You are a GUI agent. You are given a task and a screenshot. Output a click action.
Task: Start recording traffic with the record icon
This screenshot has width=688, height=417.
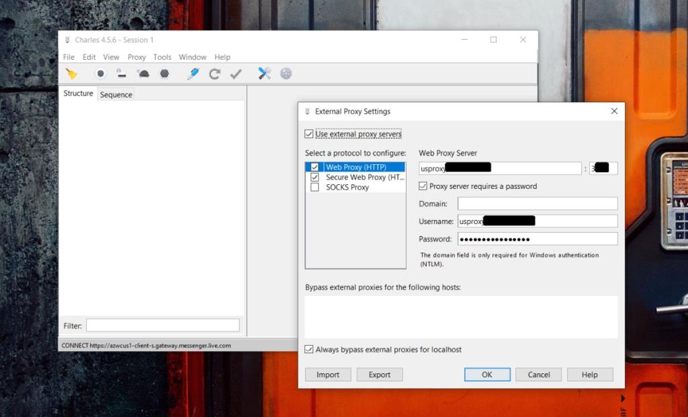(99, 74)
